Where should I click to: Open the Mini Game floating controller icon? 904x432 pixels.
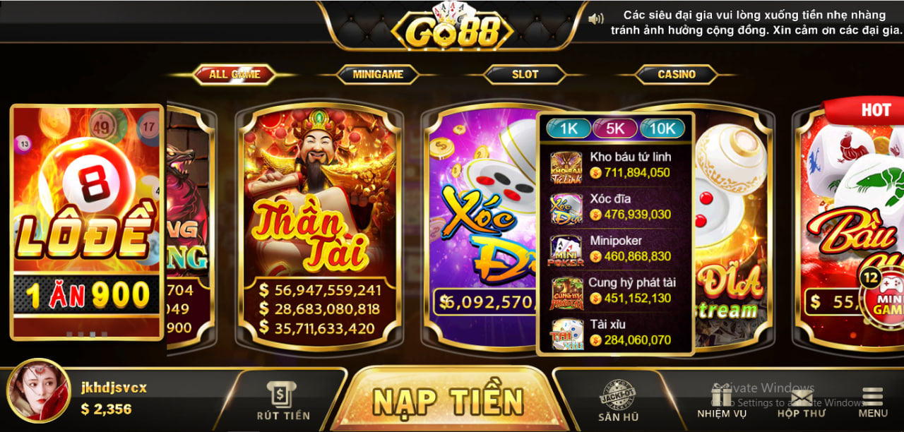click(880, 295)
